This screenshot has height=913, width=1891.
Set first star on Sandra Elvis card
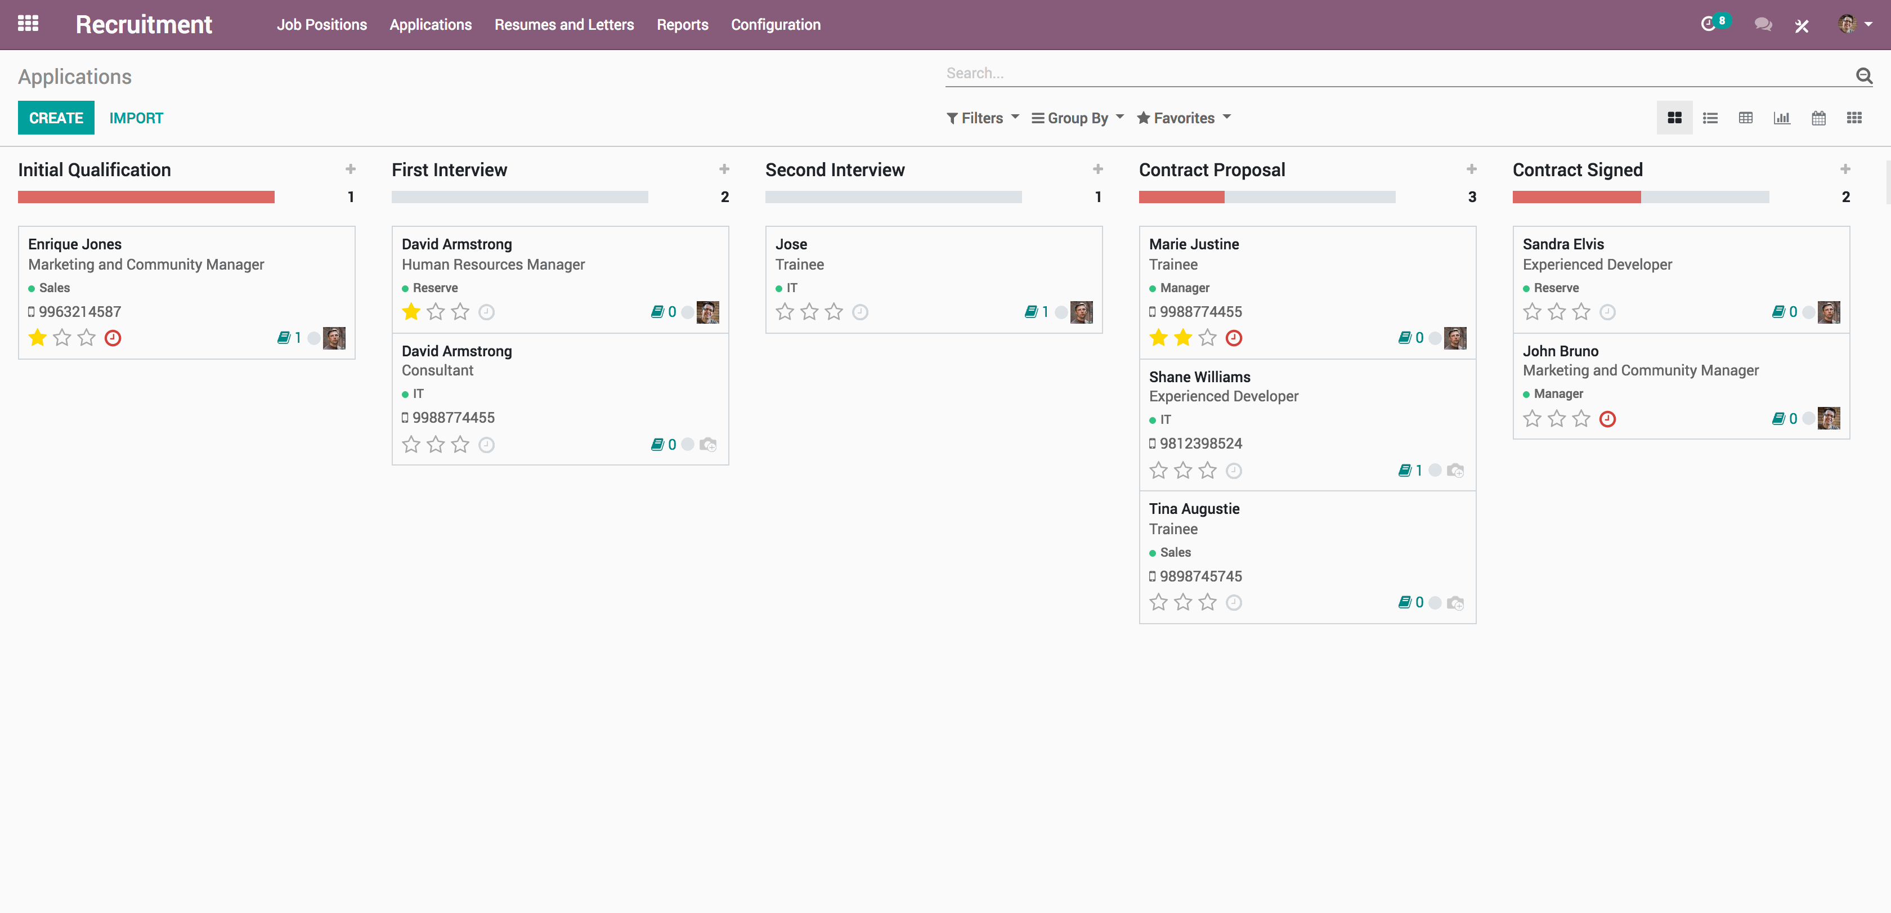(1532, 312)
